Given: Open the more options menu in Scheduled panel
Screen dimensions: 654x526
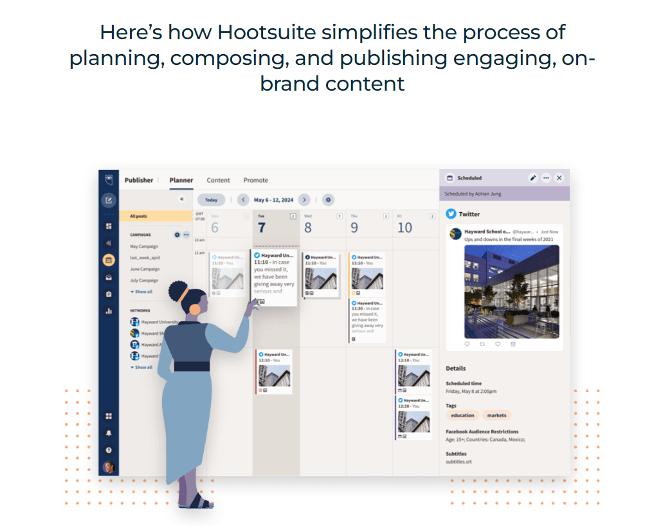Looking at the screenshot, I should pos(546,178).
